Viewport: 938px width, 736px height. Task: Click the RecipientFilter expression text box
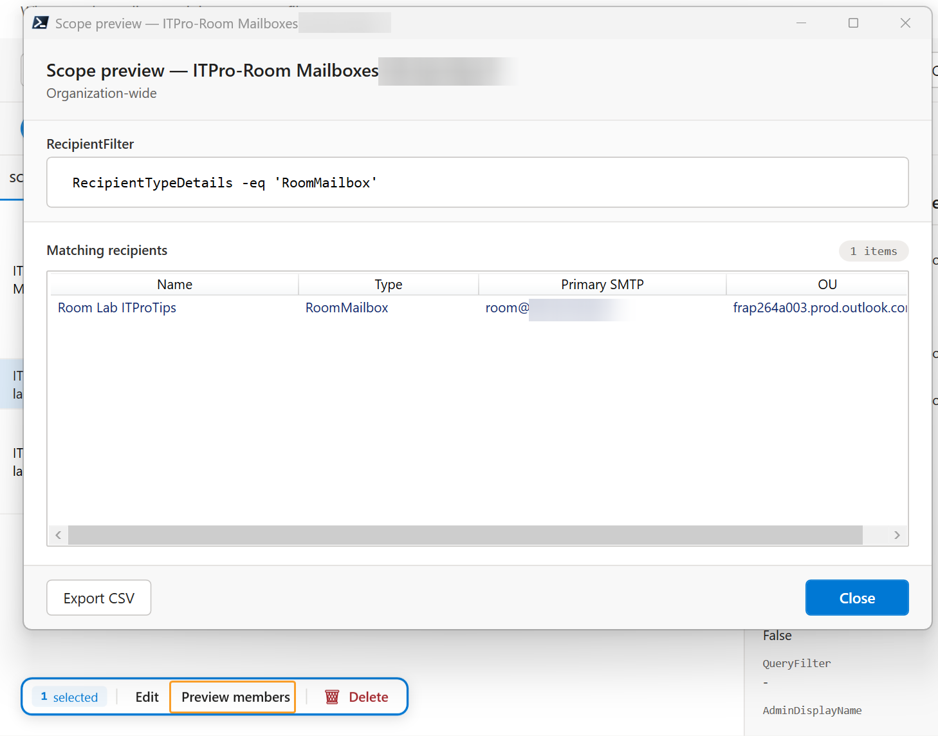tap(477, 182)
